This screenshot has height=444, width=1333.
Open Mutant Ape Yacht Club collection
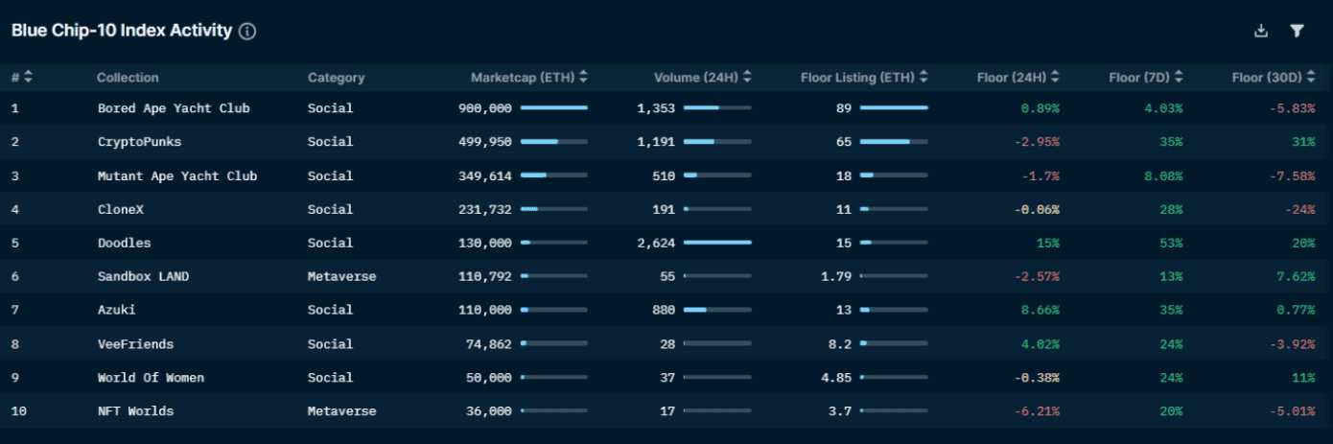pyautogui.click(x=177, y=176)
